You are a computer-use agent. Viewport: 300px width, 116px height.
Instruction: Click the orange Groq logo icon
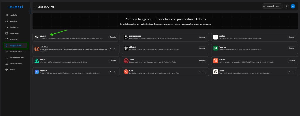[x=126, y=72]
